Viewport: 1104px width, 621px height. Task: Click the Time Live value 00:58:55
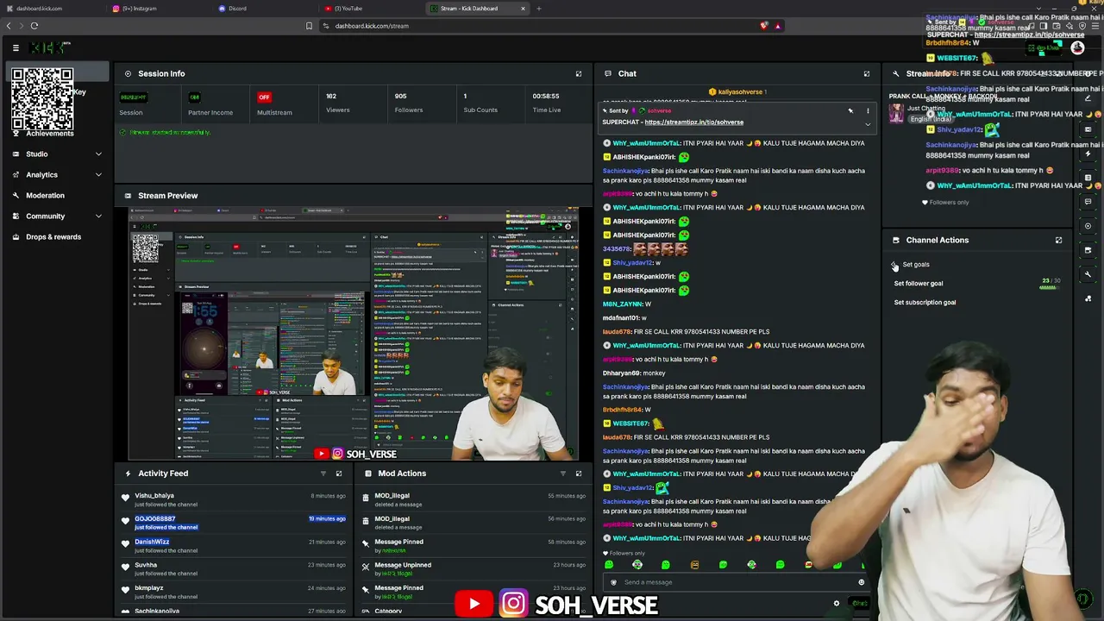pos(546,96)
